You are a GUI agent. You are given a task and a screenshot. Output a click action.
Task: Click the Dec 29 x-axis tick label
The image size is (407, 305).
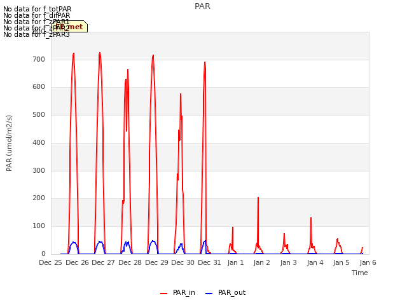157,262
